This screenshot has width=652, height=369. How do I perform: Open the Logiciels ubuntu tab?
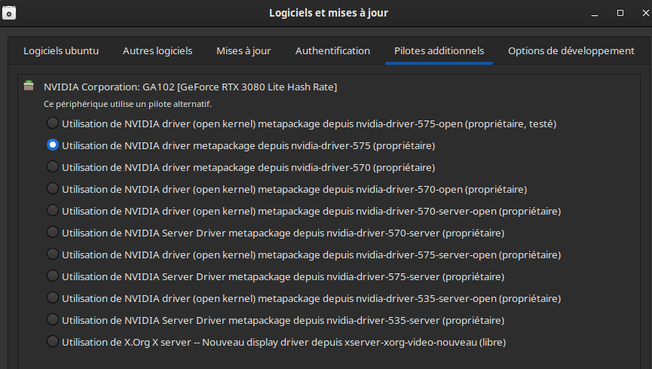click(x=61, y=50)
